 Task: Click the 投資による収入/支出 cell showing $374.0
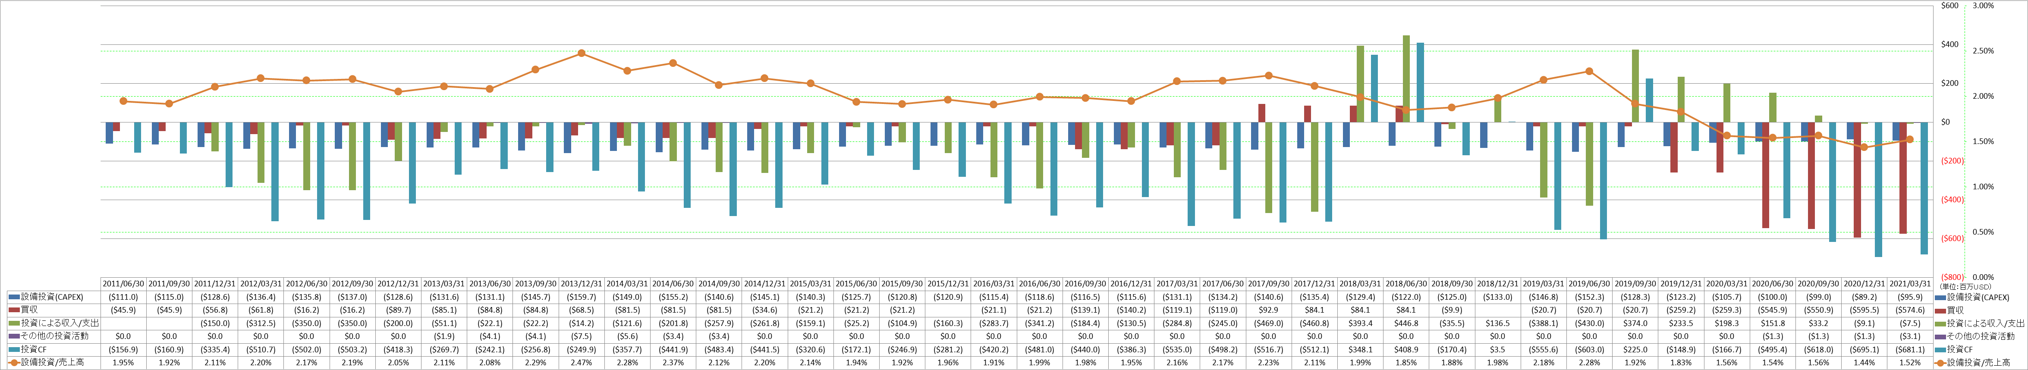click(1635, 323)
